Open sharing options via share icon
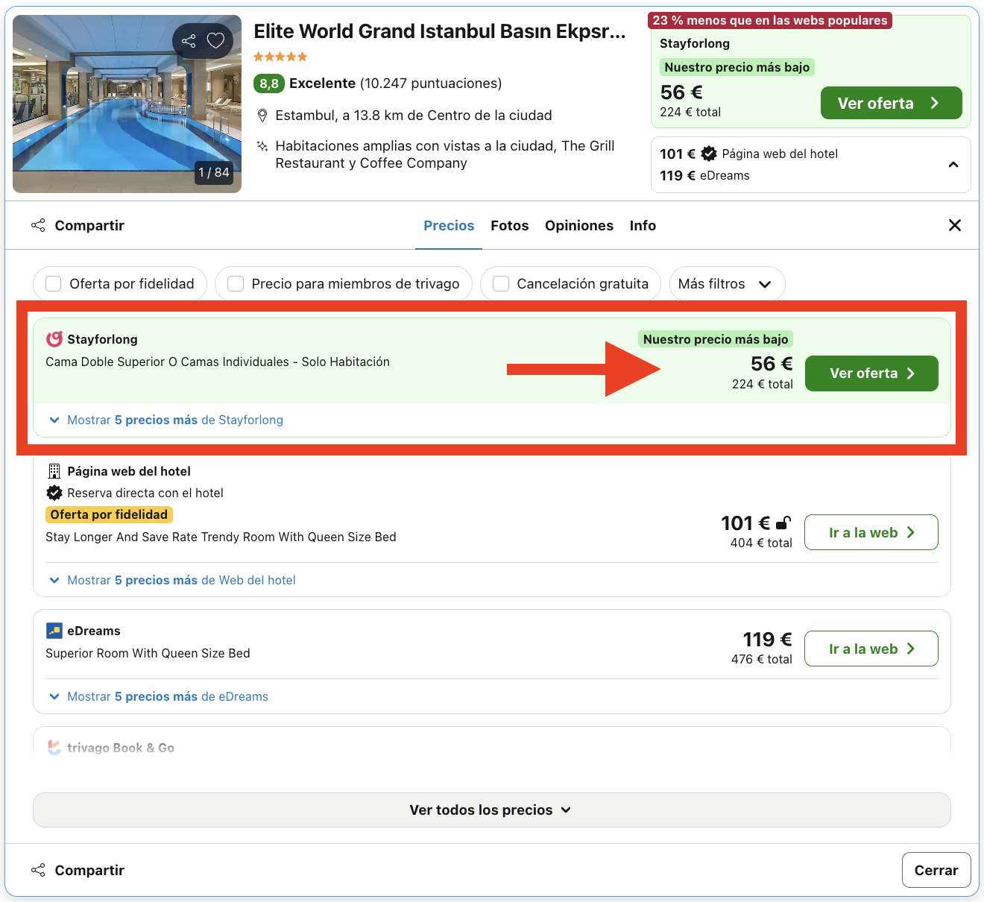This screenshot has height=902, width=984. tap(189, 41)
